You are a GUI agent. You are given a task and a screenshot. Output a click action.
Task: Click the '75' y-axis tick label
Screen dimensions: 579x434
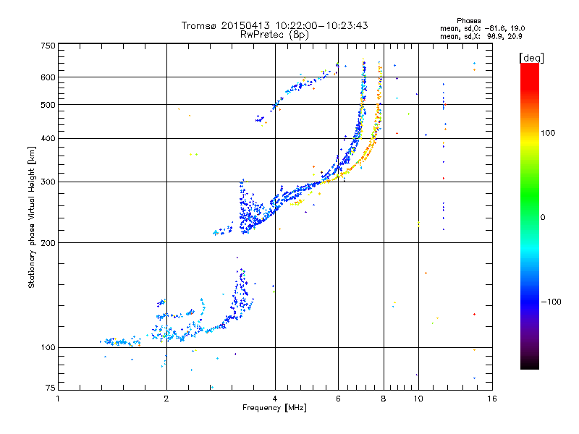[x=51, y=388]
